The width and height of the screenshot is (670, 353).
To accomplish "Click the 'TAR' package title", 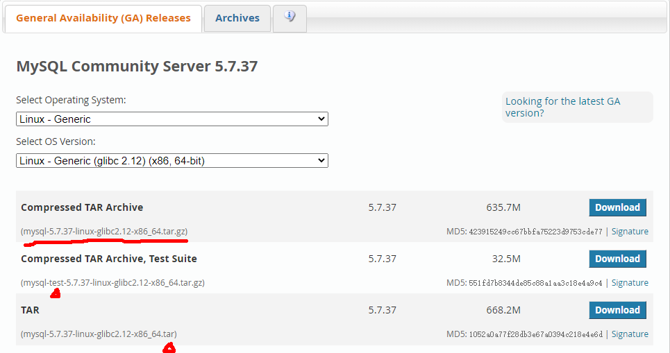I will [x=30, y=310].
